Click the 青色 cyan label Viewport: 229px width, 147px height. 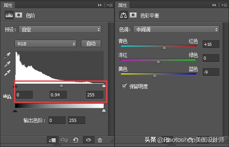pyautogui.click(x=123, y=41)
